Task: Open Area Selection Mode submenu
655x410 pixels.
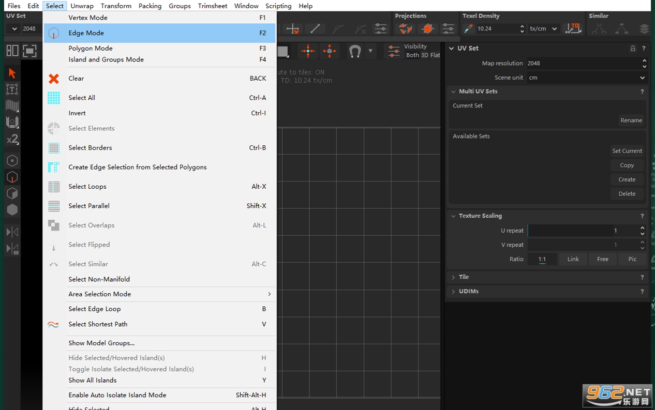Action: (x=160, y=294)
